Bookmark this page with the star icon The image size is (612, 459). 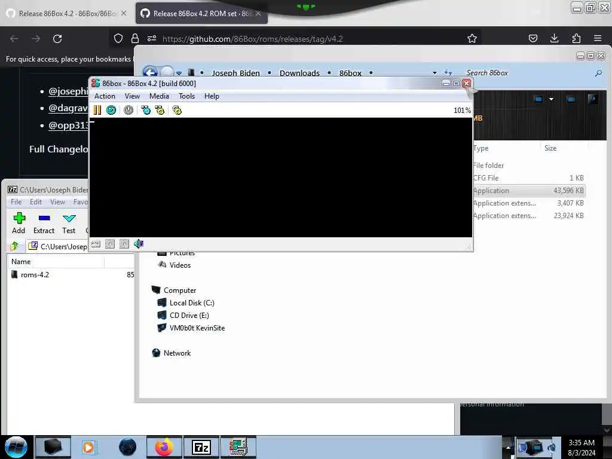coord(472,38)
